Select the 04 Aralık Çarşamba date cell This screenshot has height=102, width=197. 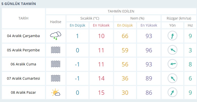tap(23, 36)
